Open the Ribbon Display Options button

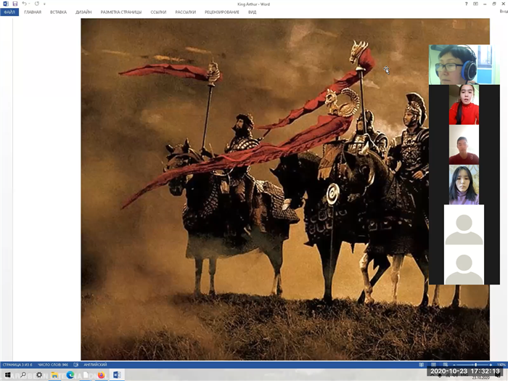pos(475,4)
